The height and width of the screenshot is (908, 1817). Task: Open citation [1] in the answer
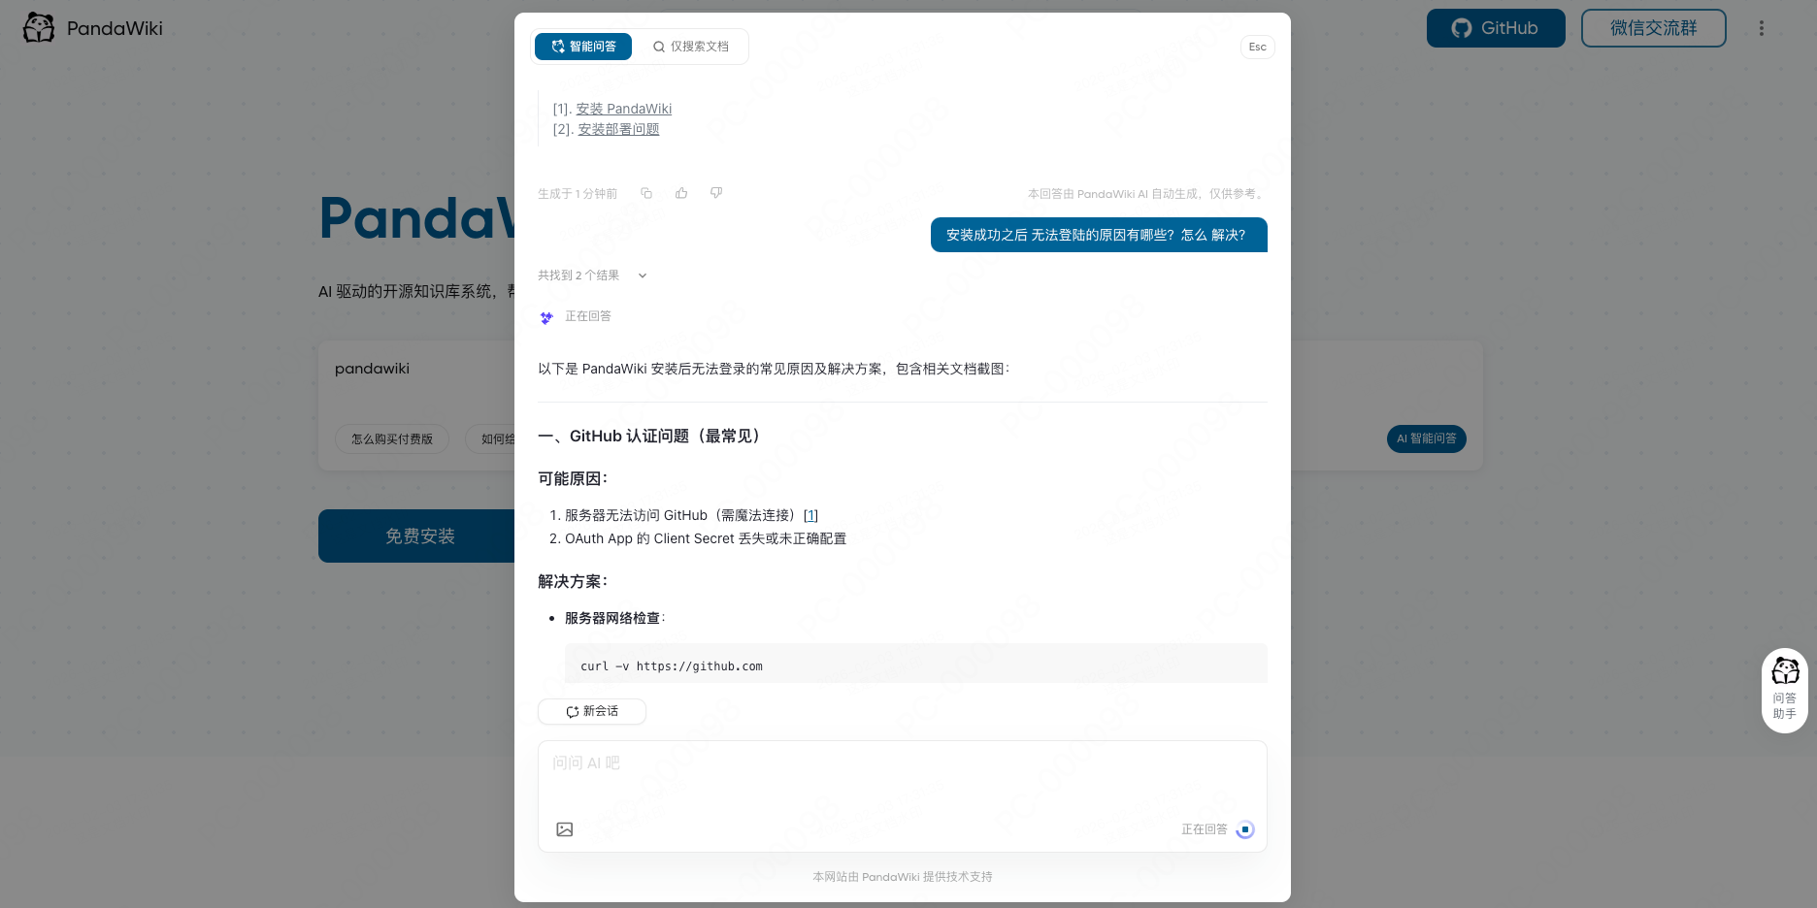pyautogui.click(x=810, y=515)
